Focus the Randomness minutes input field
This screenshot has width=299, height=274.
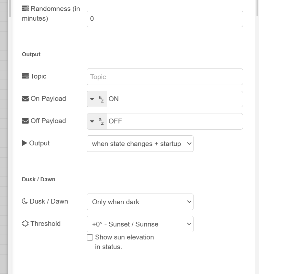click(165, 19)
